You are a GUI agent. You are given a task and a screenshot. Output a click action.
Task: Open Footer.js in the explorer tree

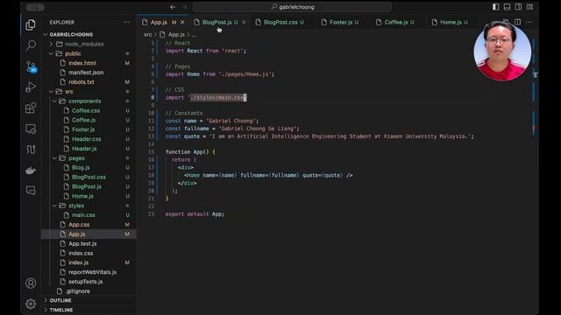(x=83, y=129)
